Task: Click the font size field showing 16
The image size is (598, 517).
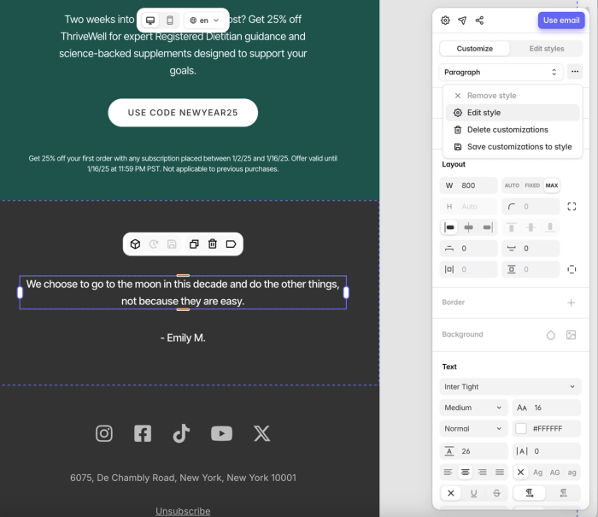Action: click(546, 408)
